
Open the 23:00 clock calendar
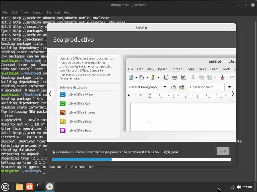click(x=247, y=187)
